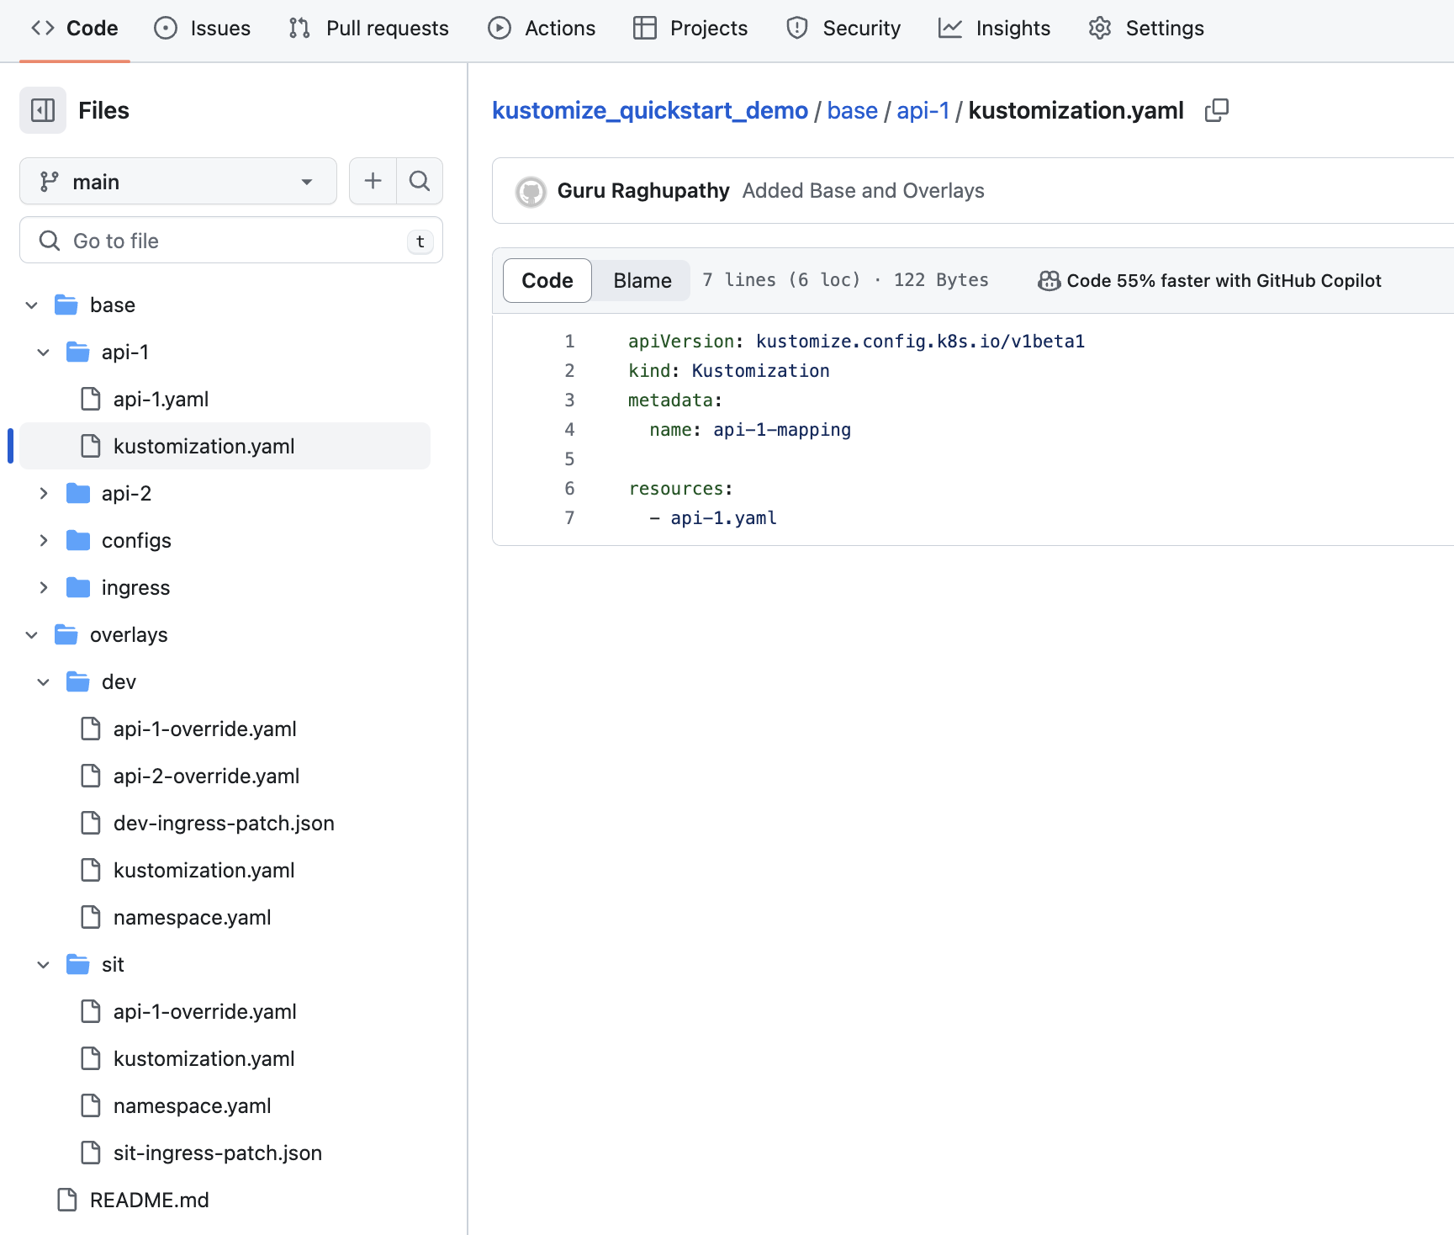The width and height of the screenshot is (1454, 1235).
Task: Open the main branch dropdown
Action: tap(177, 182)
